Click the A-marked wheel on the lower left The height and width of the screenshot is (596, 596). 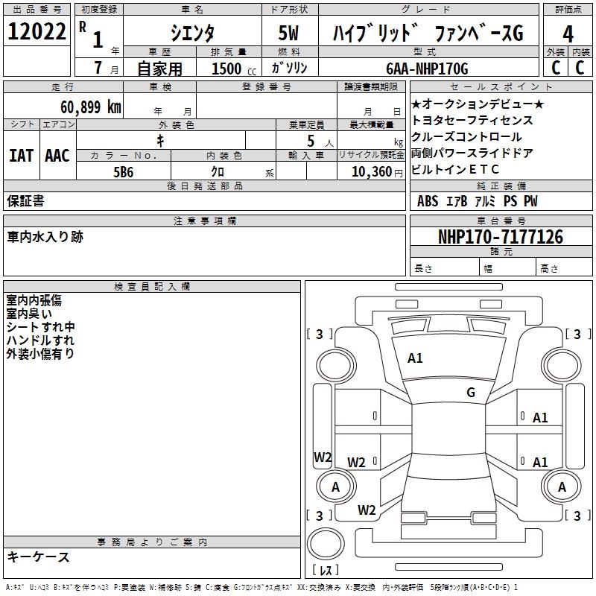[335, 486]
